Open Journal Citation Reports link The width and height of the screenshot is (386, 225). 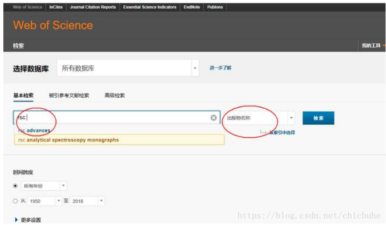[93, 7]
